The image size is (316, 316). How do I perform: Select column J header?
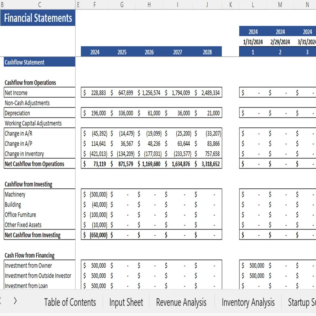click(x=207, y=5)
